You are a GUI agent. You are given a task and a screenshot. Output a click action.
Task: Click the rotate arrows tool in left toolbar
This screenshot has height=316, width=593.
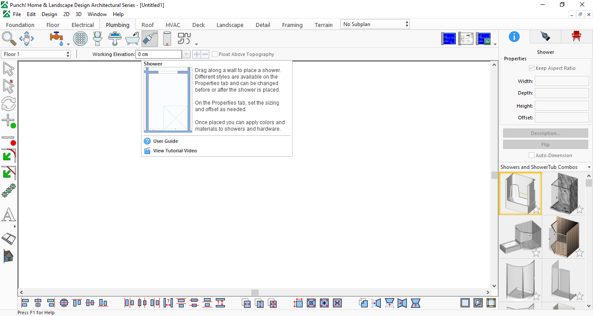[9, 103]
